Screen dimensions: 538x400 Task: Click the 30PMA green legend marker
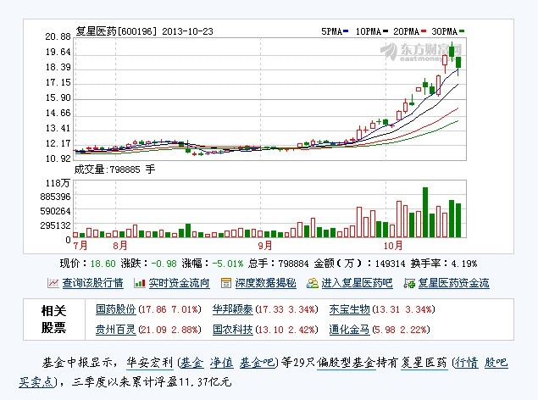point(462,31)
